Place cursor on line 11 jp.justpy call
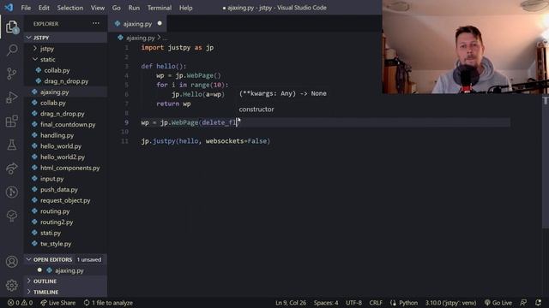The width and height of the screenshot is (549, 308). [x=206, y=141]
